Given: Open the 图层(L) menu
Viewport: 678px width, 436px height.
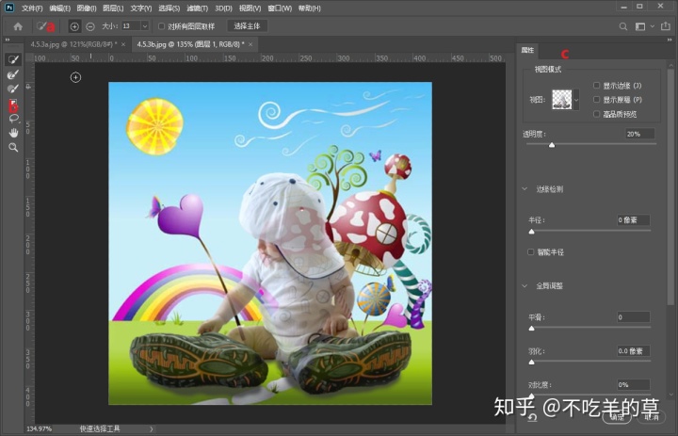Looking at the screenshot, I should pos(113,8).
